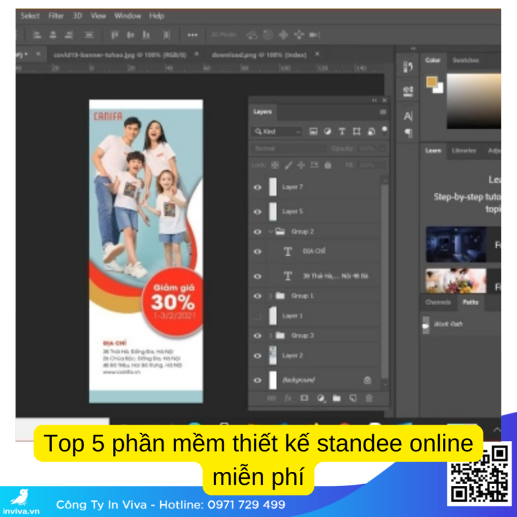Collapse Group 2 folder arrow
This screenshot has width=517, height=517.
point(271,232)
